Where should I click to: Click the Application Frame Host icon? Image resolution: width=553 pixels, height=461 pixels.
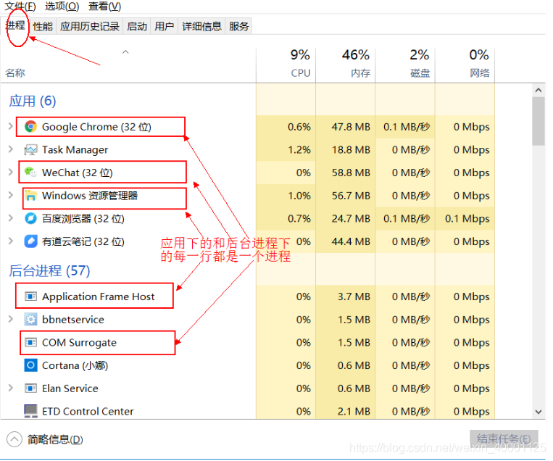click(30, 296)
